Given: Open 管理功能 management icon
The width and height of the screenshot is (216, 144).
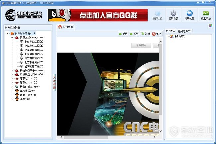Looking at the screenshot, I should tap(157, 15).
